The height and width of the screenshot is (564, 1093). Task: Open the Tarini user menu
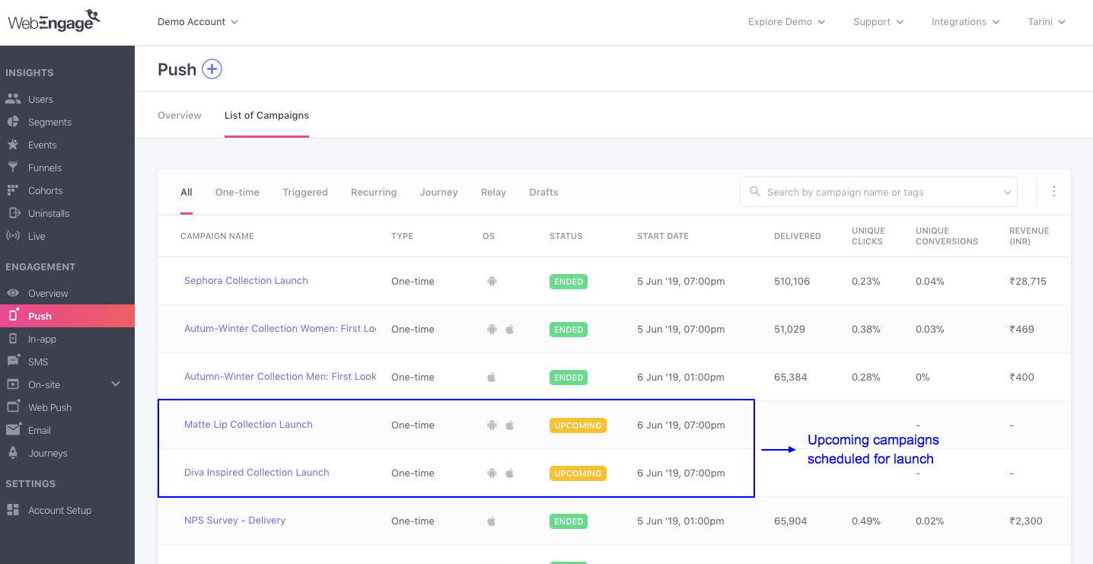tap(1047, 22)
